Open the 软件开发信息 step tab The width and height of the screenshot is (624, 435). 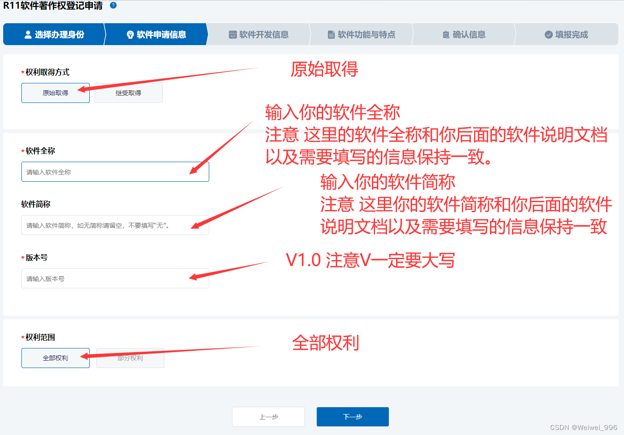(259, 35)
